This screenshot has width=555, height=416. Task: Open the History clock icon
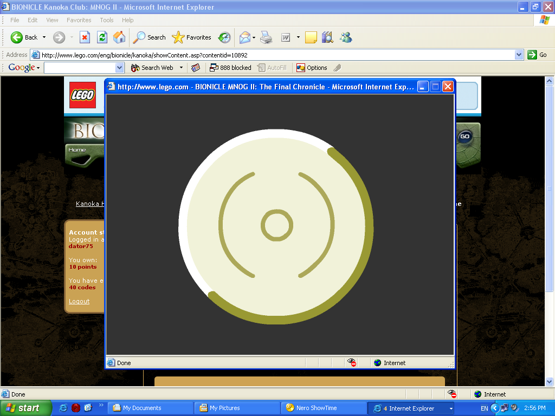pyautogui.click(x=224, y=37)
